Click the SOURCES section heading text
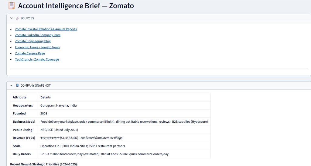Image resolution: width=311 pixels, height=166 pixels. (27, 18)
